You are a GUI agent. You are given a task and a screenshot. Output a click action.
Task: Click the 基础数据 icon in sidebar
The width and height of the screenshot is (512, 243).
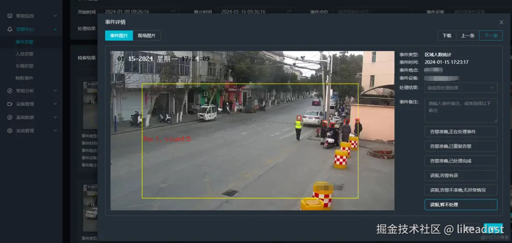(x=10, y=117)
